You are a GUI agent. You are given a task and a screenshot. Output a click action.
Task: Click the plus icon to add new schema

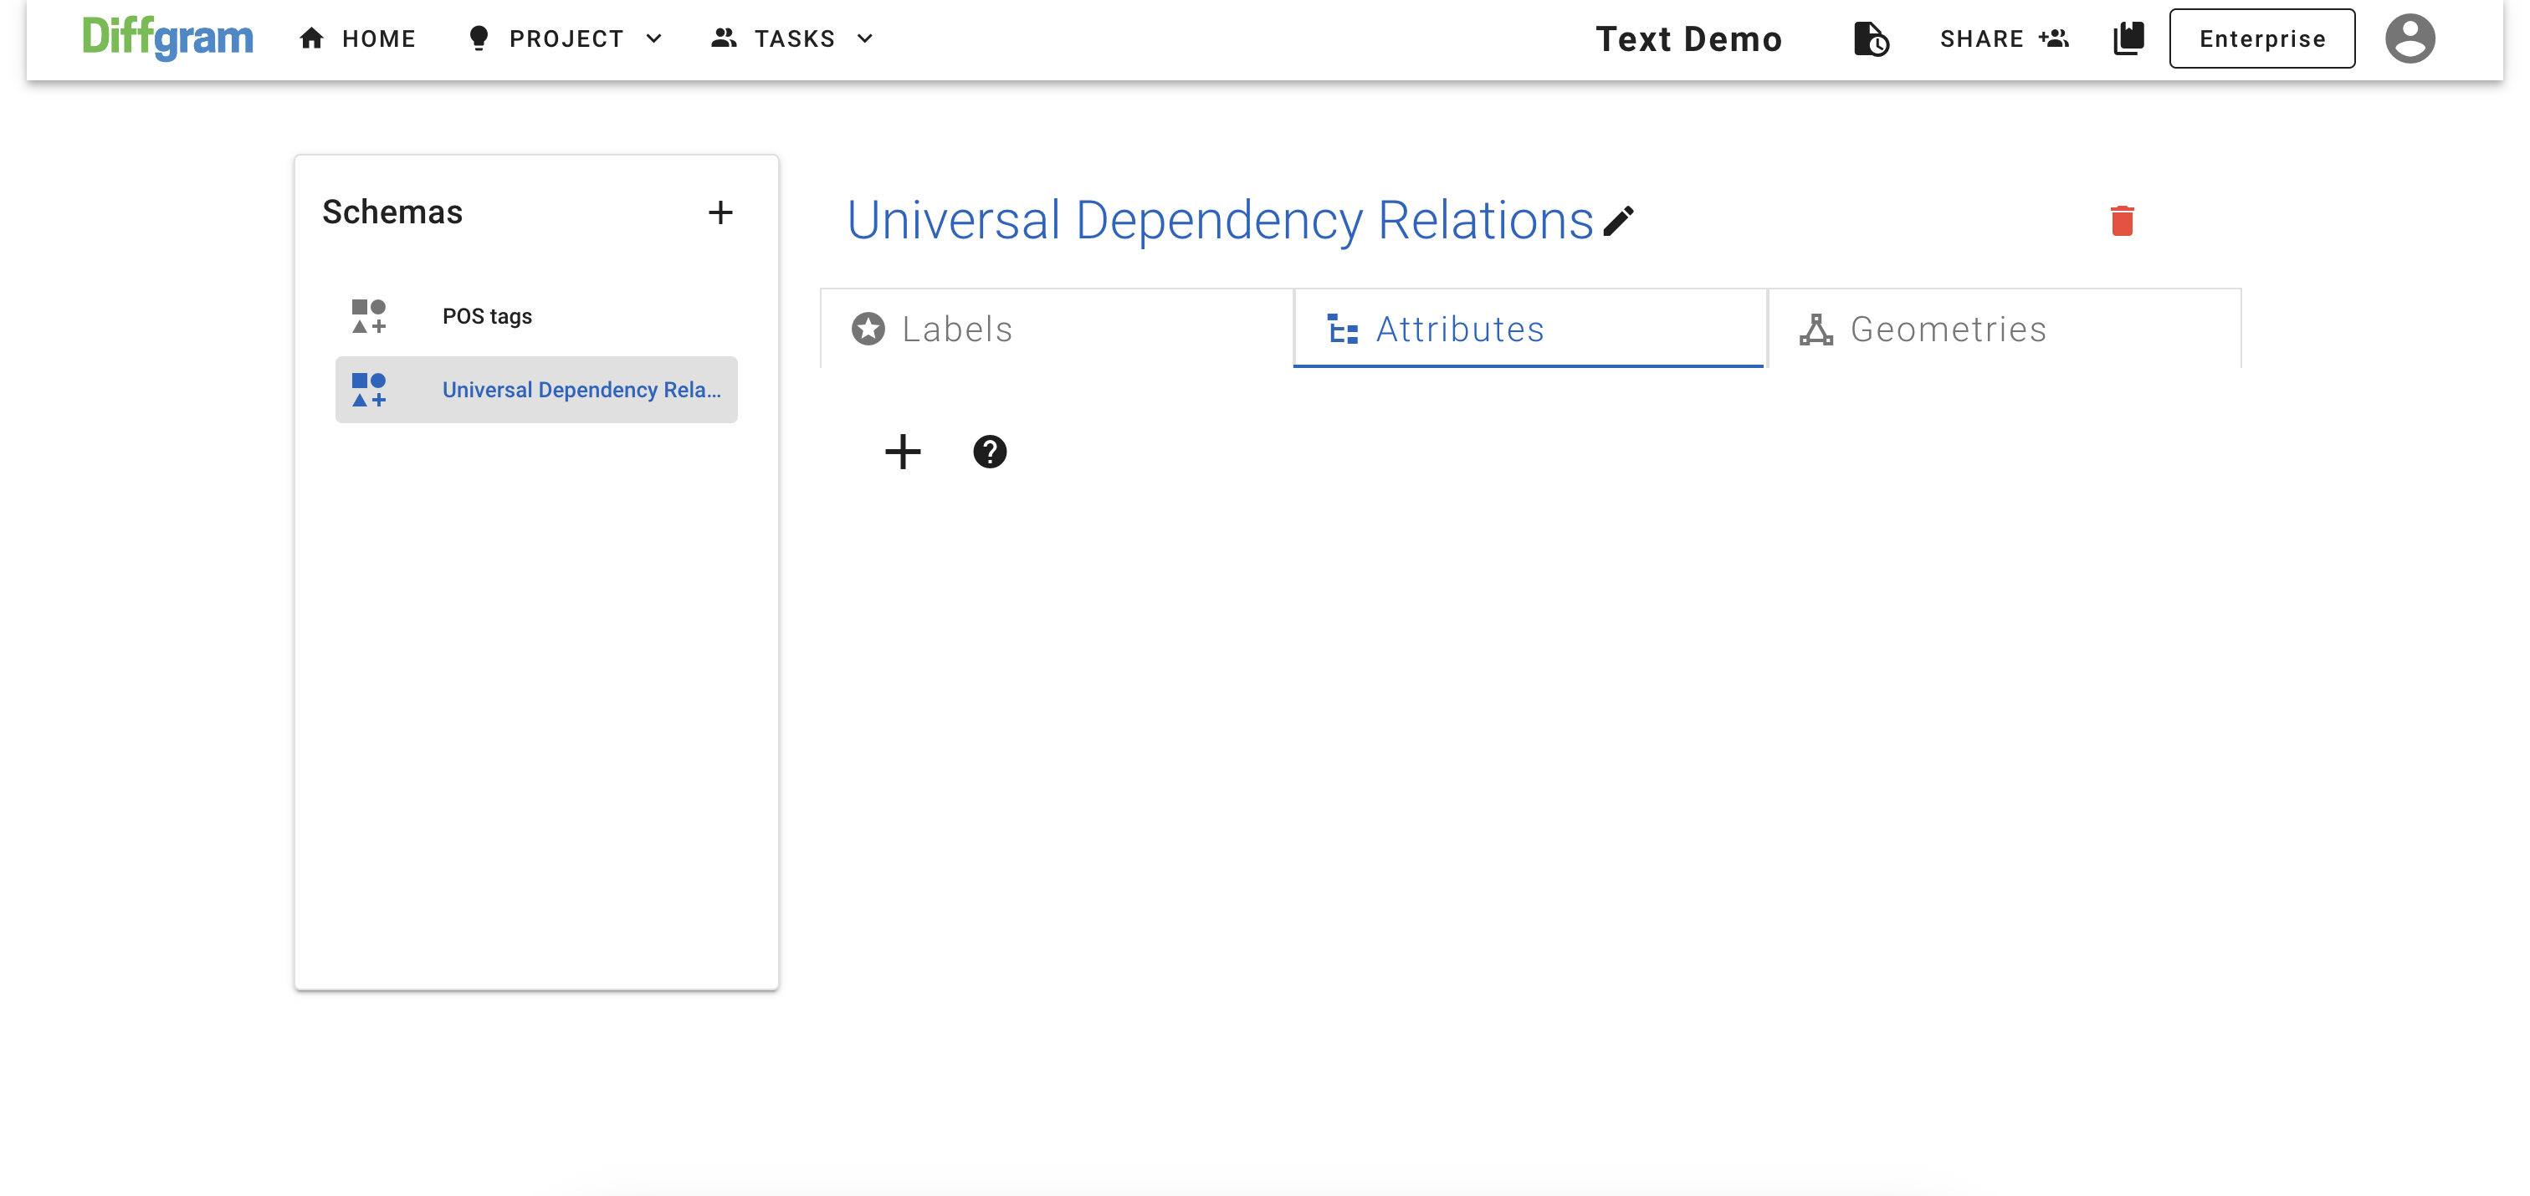(720, 212)
